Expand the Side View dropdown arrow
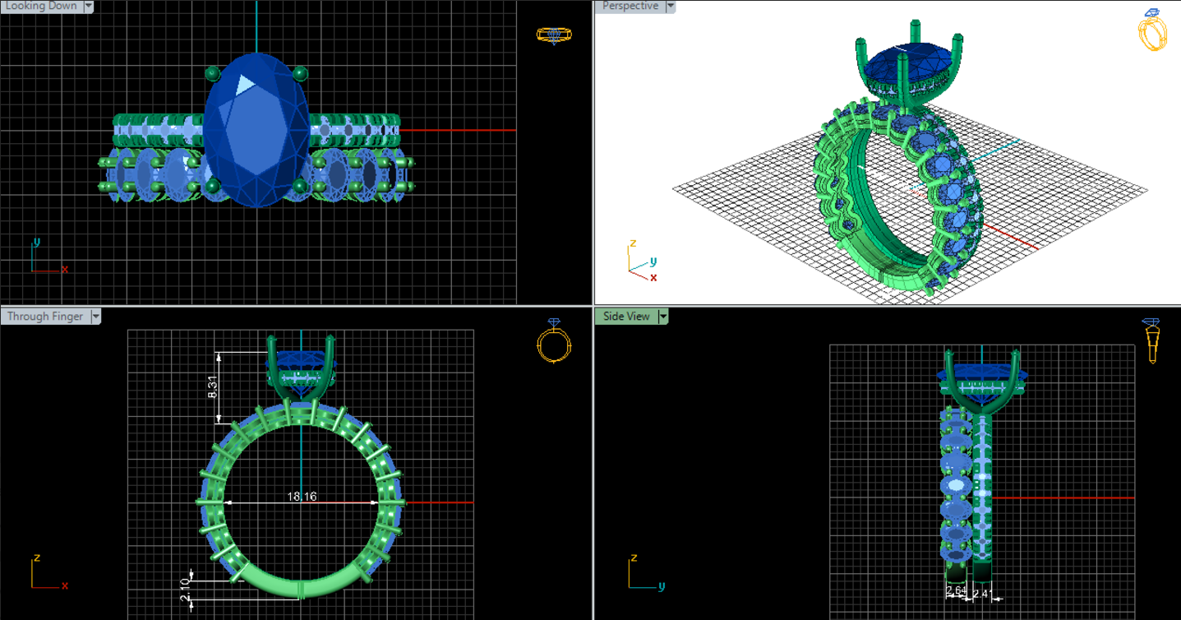The image size is (1181, 620). coord(662,317)
